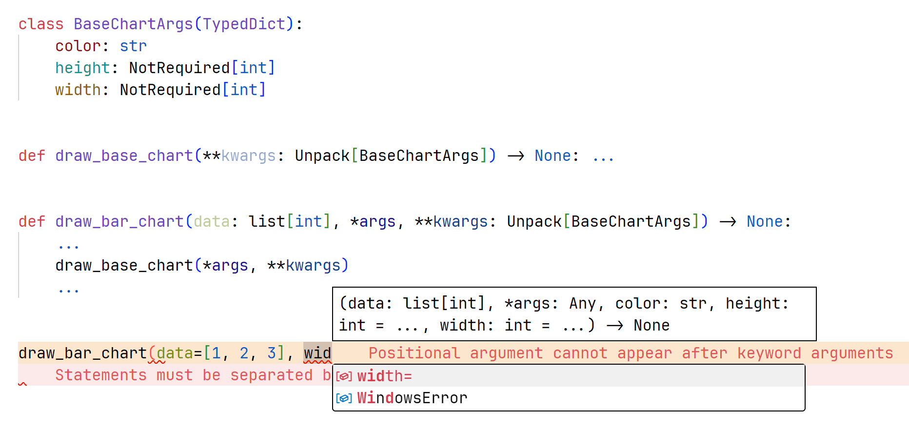This screenshot has width=909, height=430.
Task: Click the 'color' field in BaseChartArgs
Action: (78, 46)
